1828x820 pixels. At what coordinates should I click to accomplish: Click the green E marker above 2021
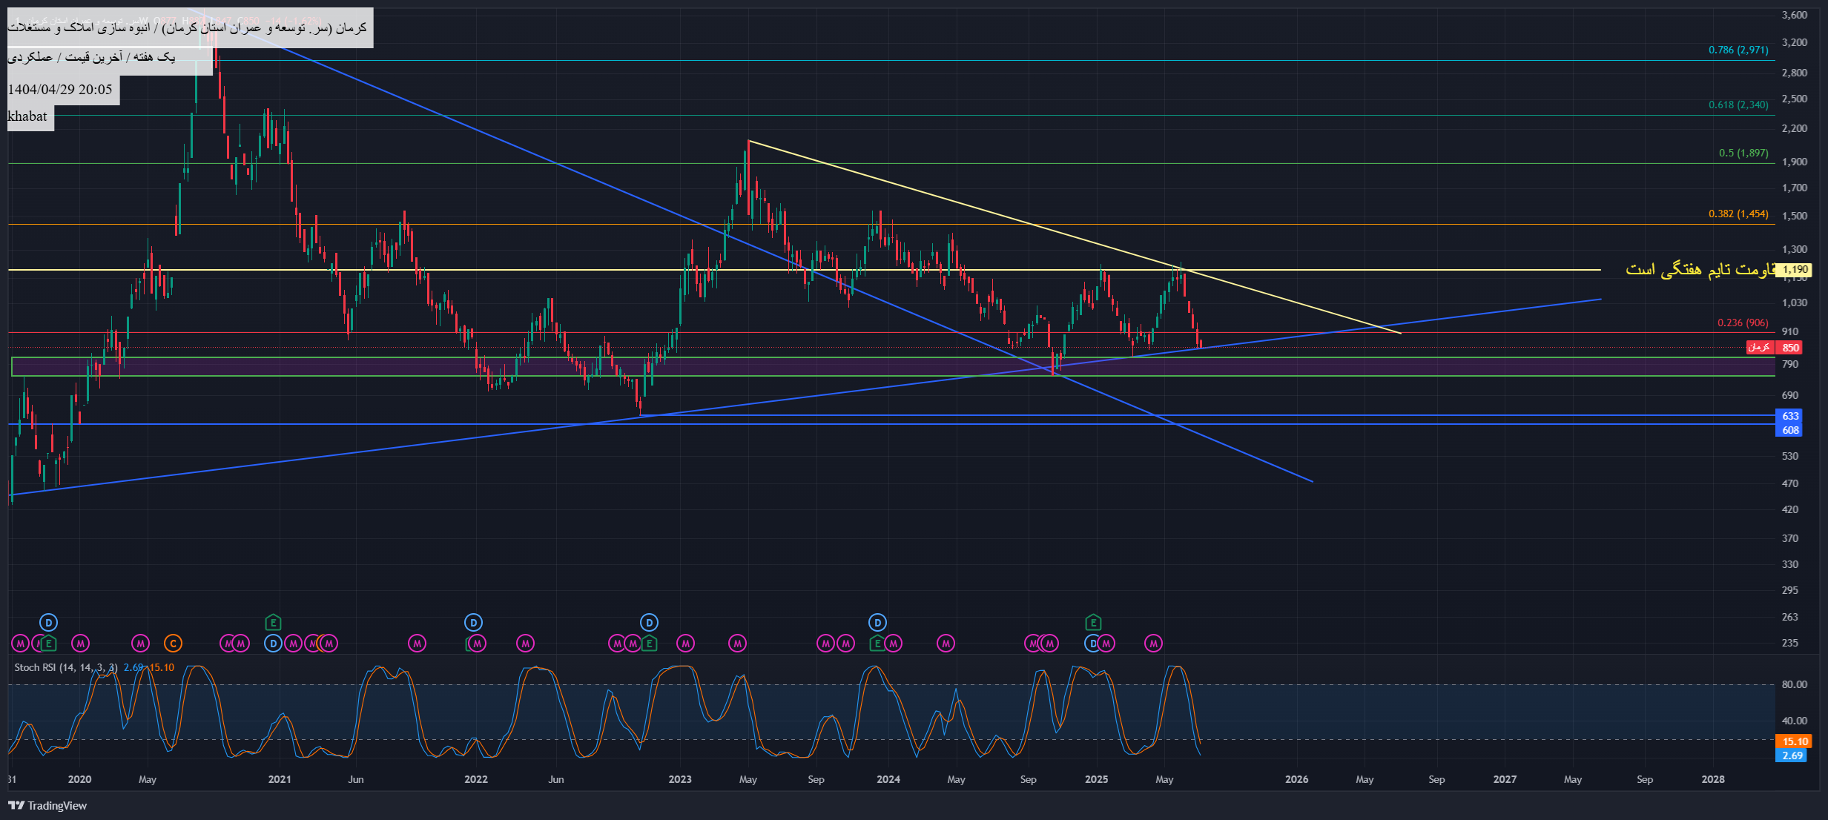[x=273, y=622]
